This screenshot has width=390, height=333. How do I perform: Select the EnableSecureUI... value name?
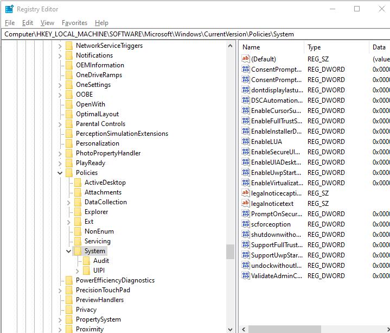[276, 152]
